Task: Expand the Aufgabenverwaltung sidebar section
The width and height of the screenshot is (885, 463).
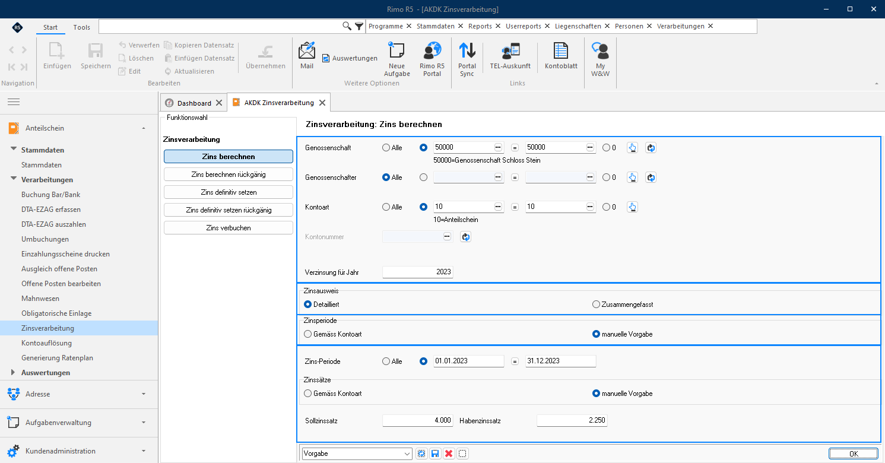Action: [x=143, y=423]
